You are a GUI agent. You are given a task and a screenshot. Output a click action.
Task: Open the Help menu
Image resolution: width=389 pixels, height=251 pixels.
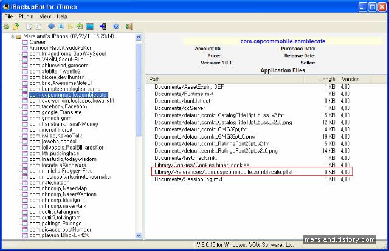click(x=62, y=16)
